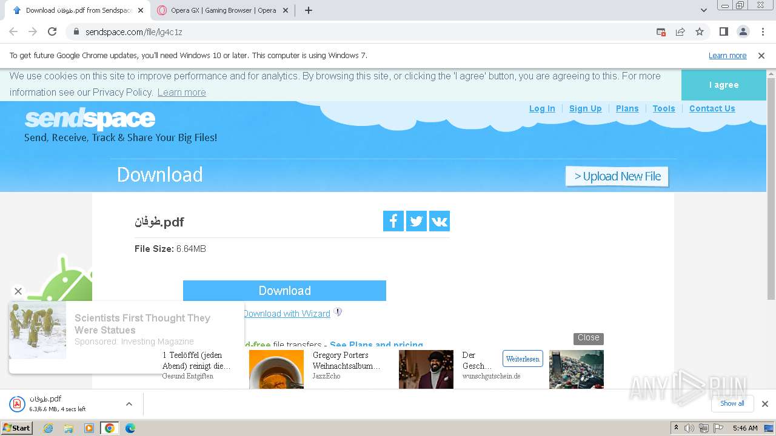This screenshot has height=436, width=776.
Task: Click the Chrome taskbar icon
Action: coord(110,428)
